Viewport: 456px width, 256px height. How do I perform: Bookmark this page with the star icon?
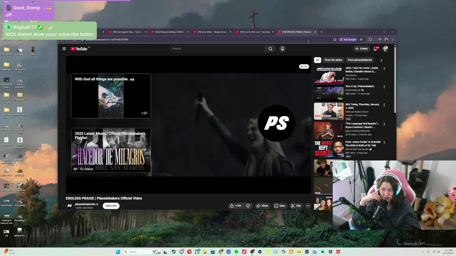(x=361, y=39)
